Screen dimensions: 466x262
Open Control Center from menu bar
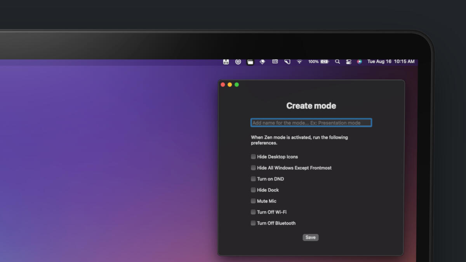click(348, 62)
